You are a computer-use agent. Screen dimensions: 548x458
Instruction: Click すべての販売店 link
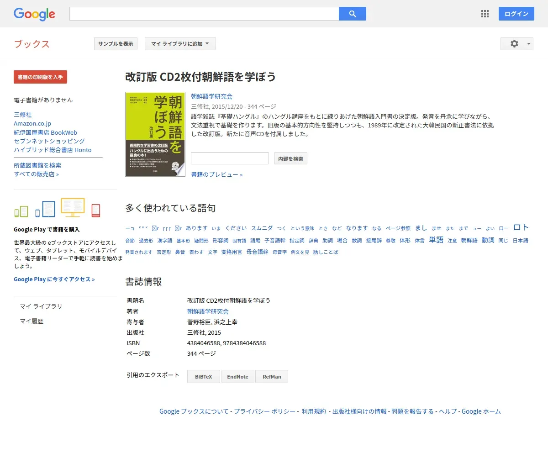pyautogui.click(x=36, y=174)
